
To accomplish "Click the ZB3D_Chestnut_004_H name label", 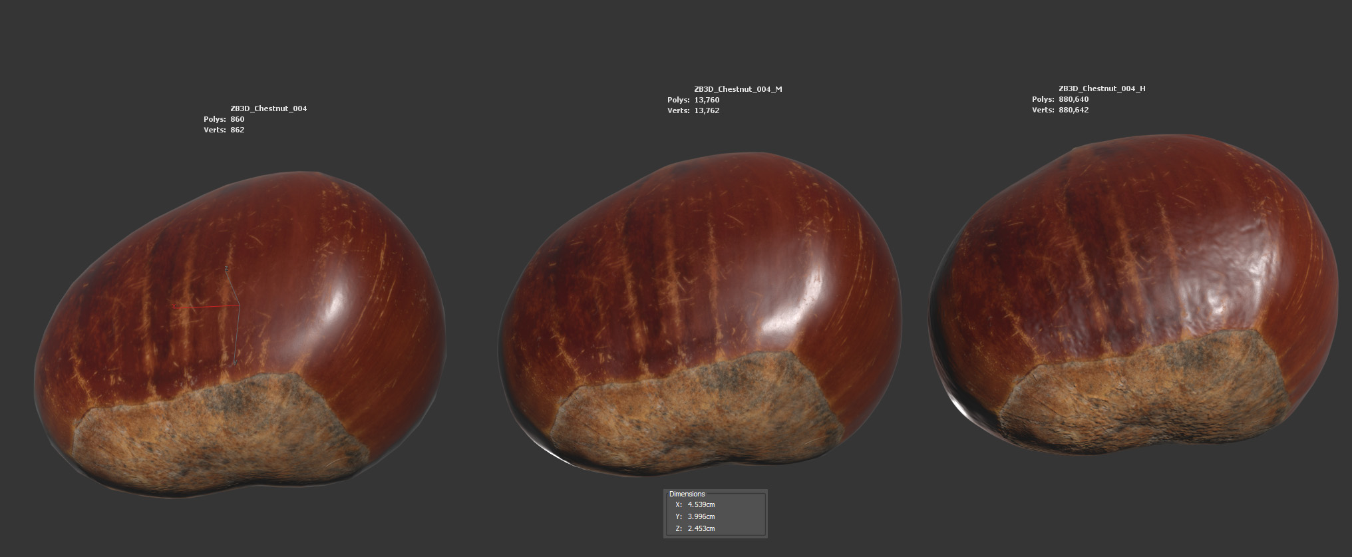I will [1102, 89].
